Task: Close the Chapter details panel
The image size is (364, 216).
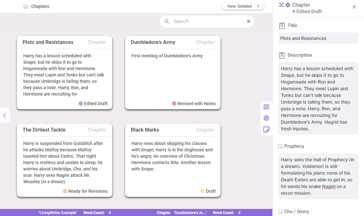Action: [354, 7]
